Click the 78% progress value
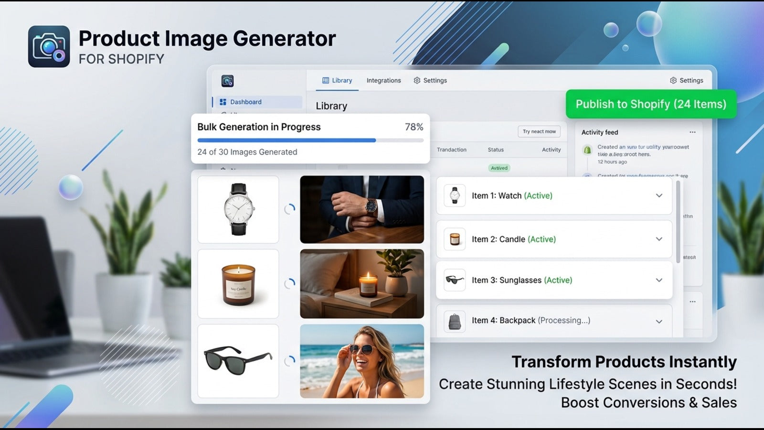Image resolution: width=764 pixels, height=430 pixels. (414, 127)
